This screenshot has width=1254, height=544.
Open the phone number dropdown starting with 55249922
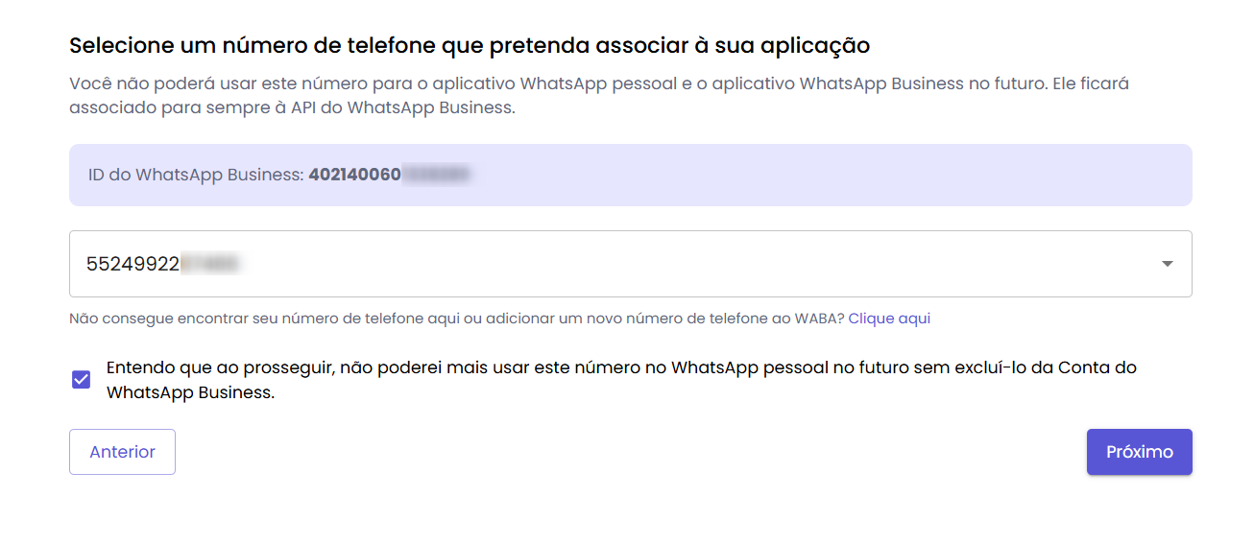point(134,264)
